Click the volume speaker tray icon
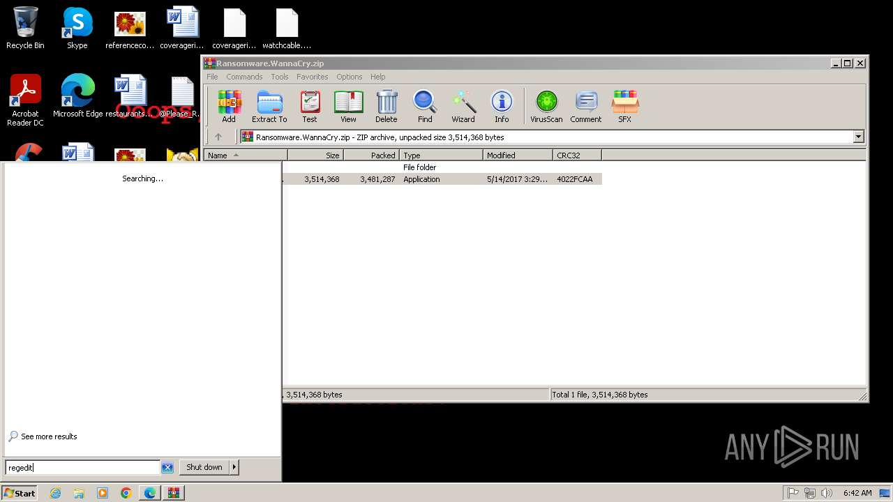The image size is (893, 502). [827, 493]
